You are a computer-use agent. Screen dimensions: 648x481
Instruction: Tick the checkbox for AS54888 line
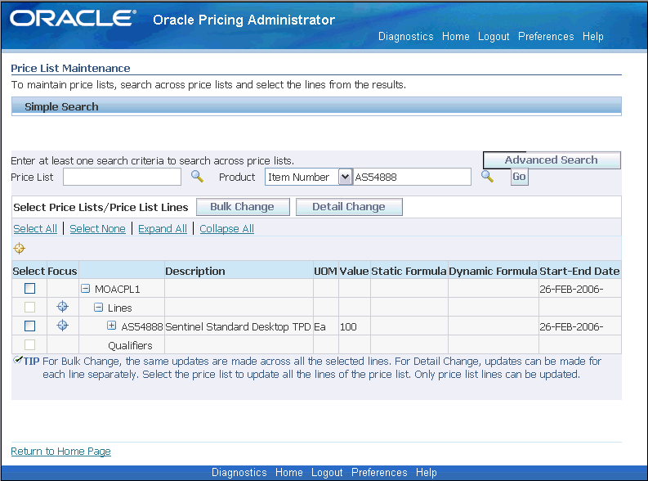(29, 326)
